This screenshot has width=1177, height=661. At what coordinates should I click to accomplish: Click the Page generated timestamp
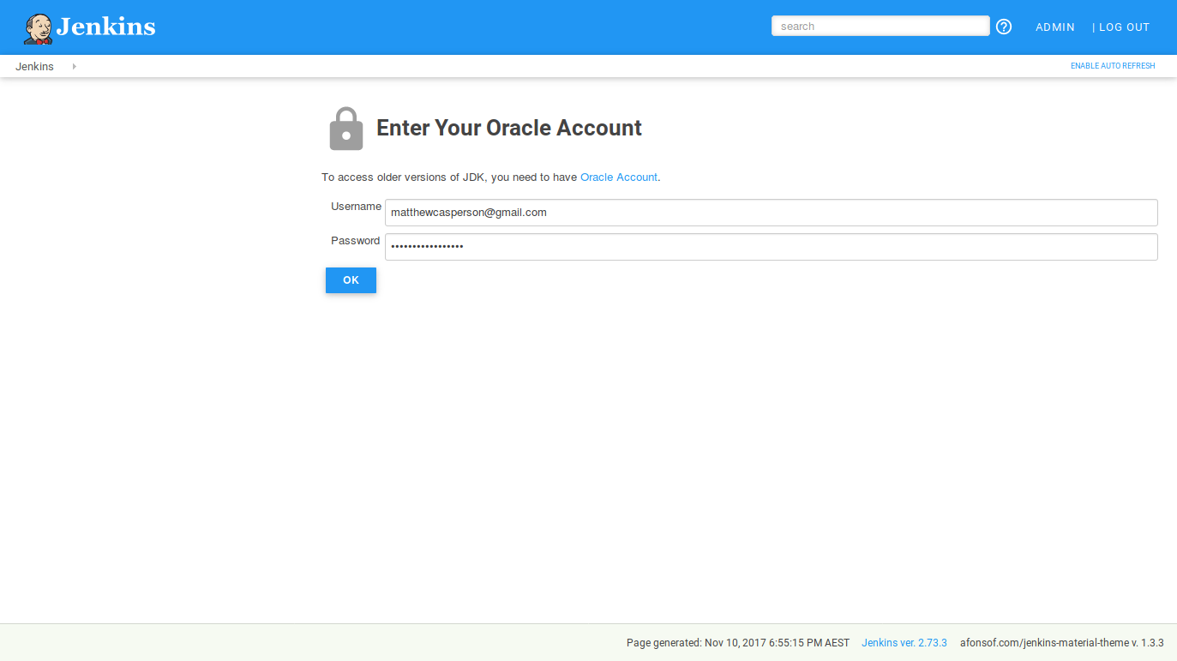coord(736,642)
